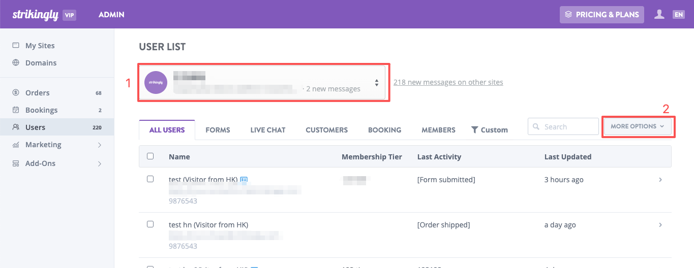Click the Bookings calendar icon

[x=16, y=110]
